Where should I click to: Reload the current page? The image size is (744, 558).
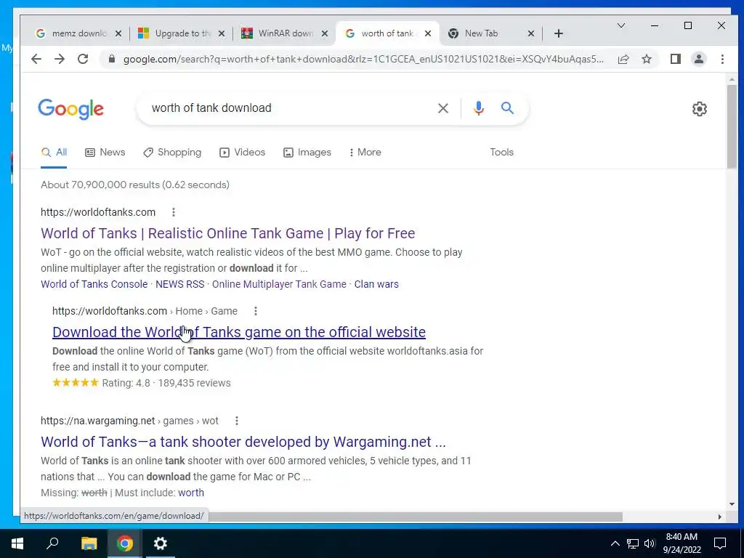83,59
